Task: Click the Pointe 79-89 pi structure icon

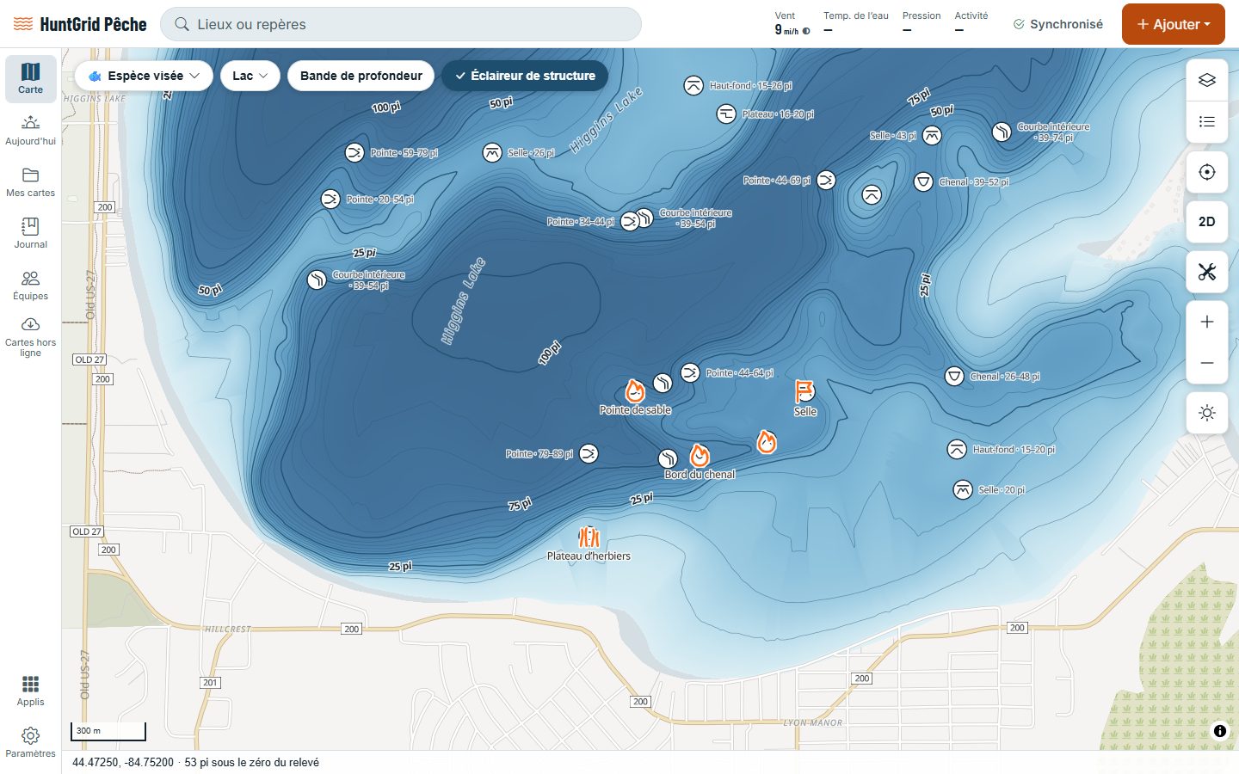Action: pos(589,454)
